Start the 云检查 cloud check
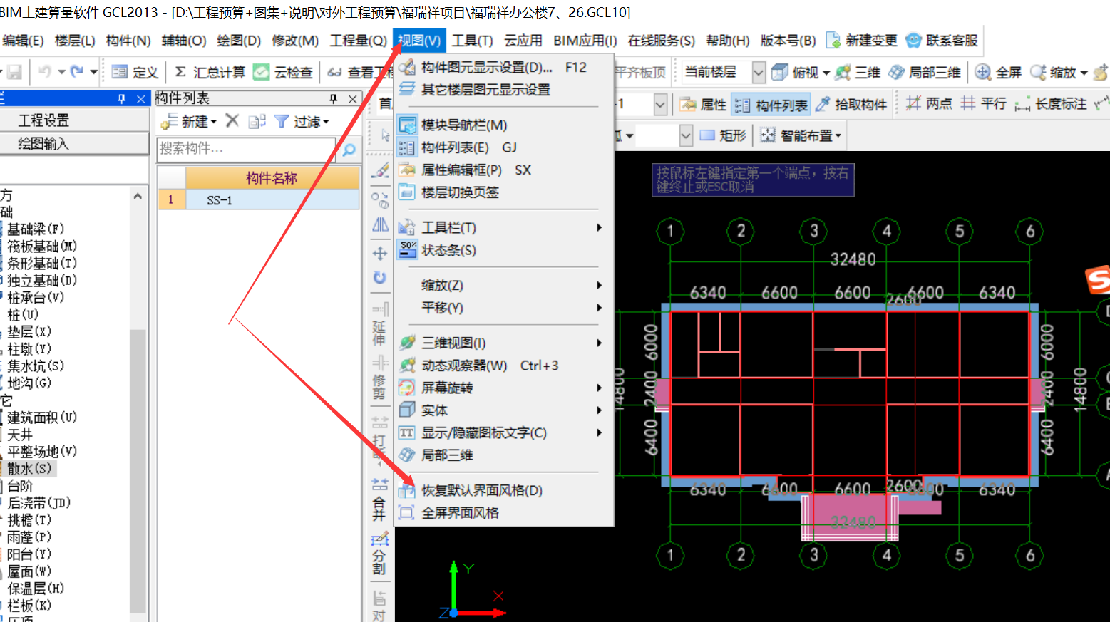1110x622 pixels. point(283,72)
